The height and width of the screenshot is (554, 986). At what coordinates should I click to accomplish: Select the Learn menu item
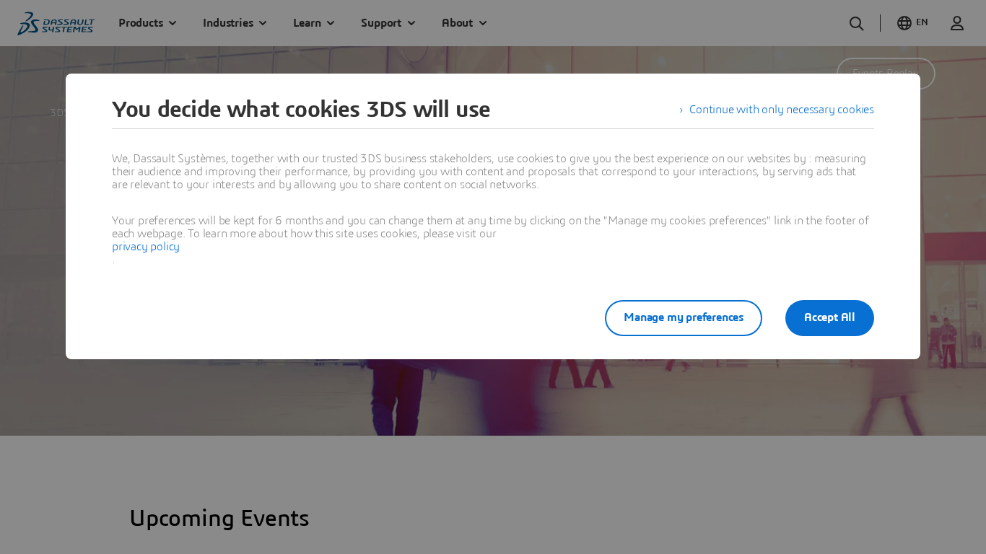click(x=307, y=23)
